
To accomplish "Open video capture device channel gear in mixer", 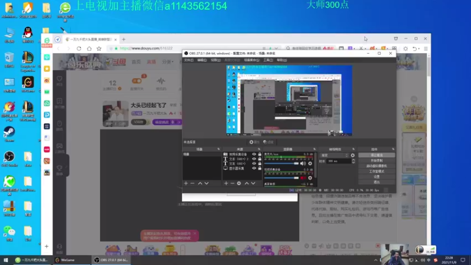I will (310, 178).
